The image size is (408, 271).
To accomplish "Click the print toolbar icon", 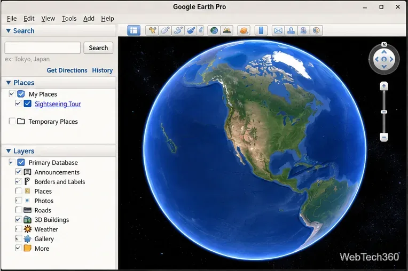I will (x=291, y=30).
